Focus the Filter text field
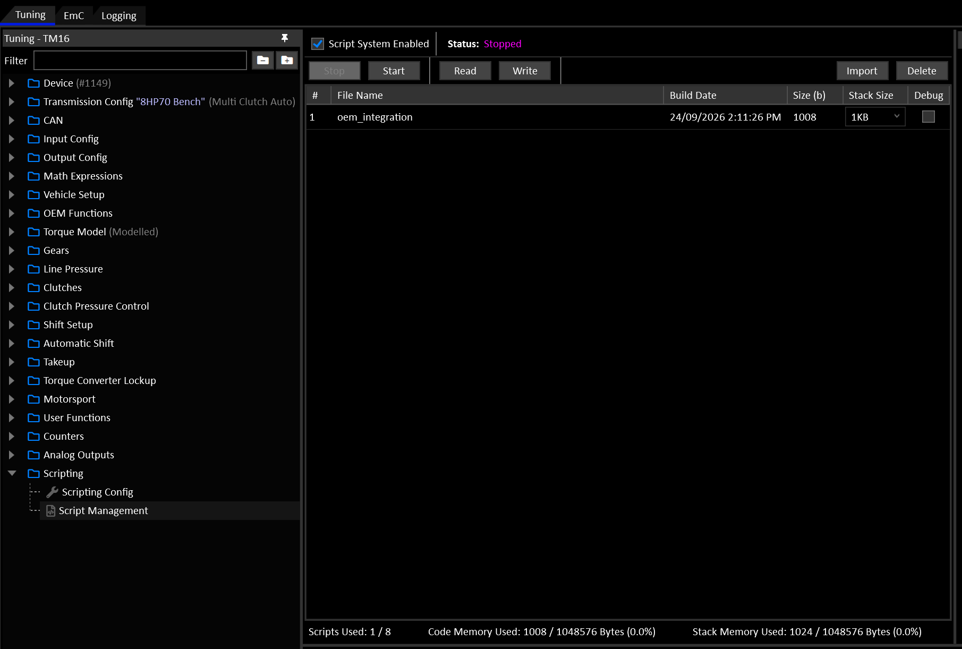Viewport: 962px width, 649px height. point(140,60)
